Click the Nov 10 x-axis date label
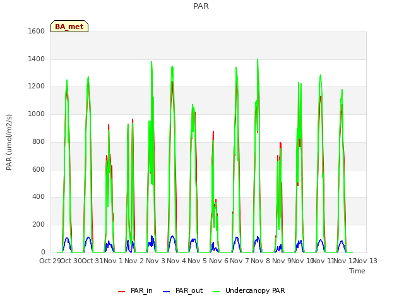This screenshot has height=303, width=404. [x=302, y=261]
